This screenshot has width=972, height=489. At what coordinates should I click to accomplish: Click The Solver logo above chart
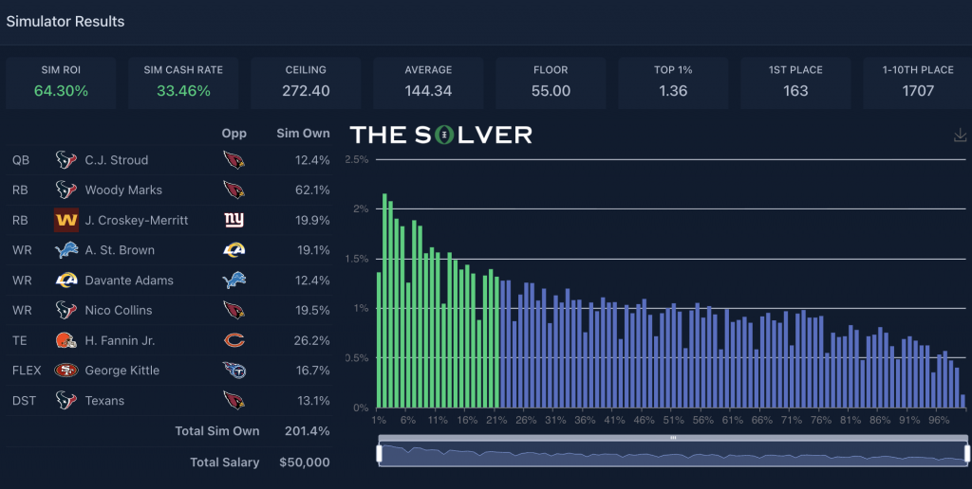coord(440,135)
